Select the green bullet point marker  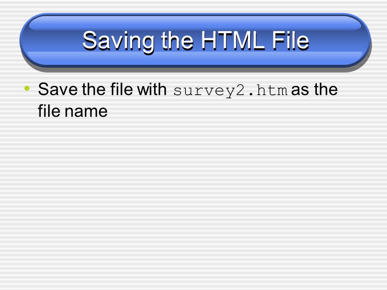click(x=27, y=88)
